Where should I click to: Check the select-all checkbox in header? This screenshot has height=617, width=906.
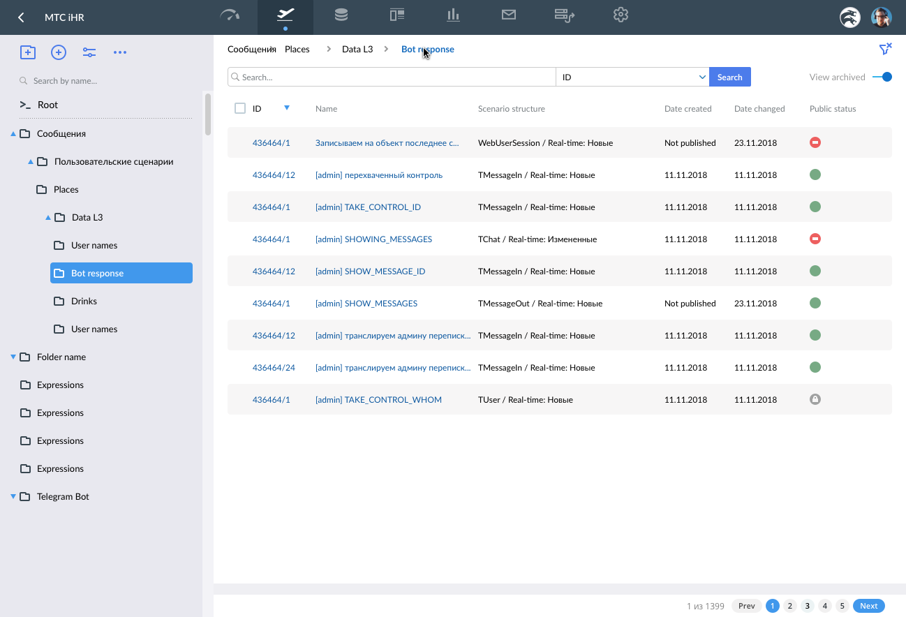[240, 108]
